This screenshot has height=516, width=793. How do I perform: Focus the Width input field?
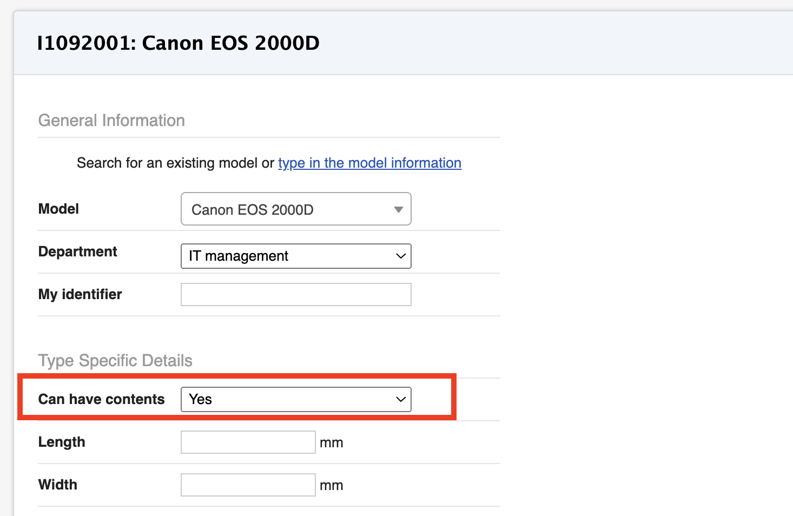[248, 485]
